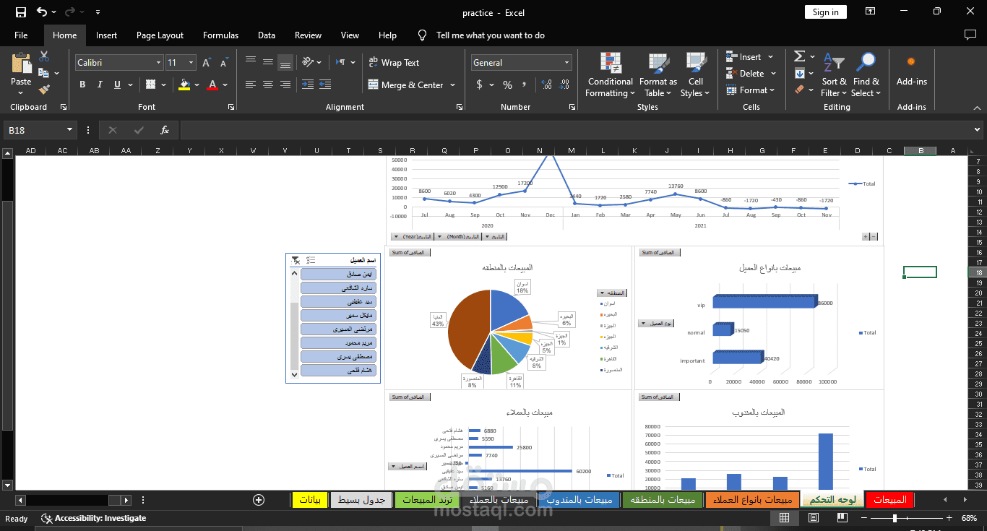The image size is (987, 531).
Task: Toggle Wrap Text
Action: [394, 63]
